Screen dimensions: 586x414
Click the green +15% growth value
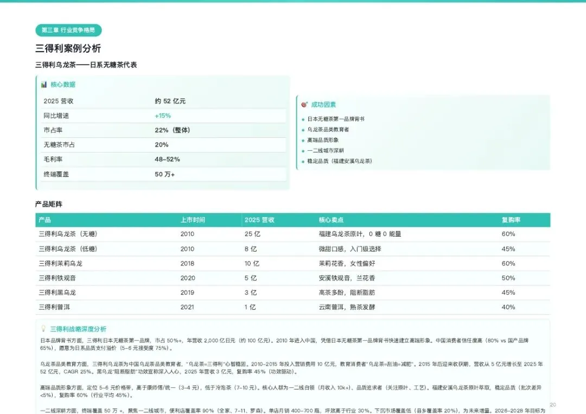coord(163,116)
